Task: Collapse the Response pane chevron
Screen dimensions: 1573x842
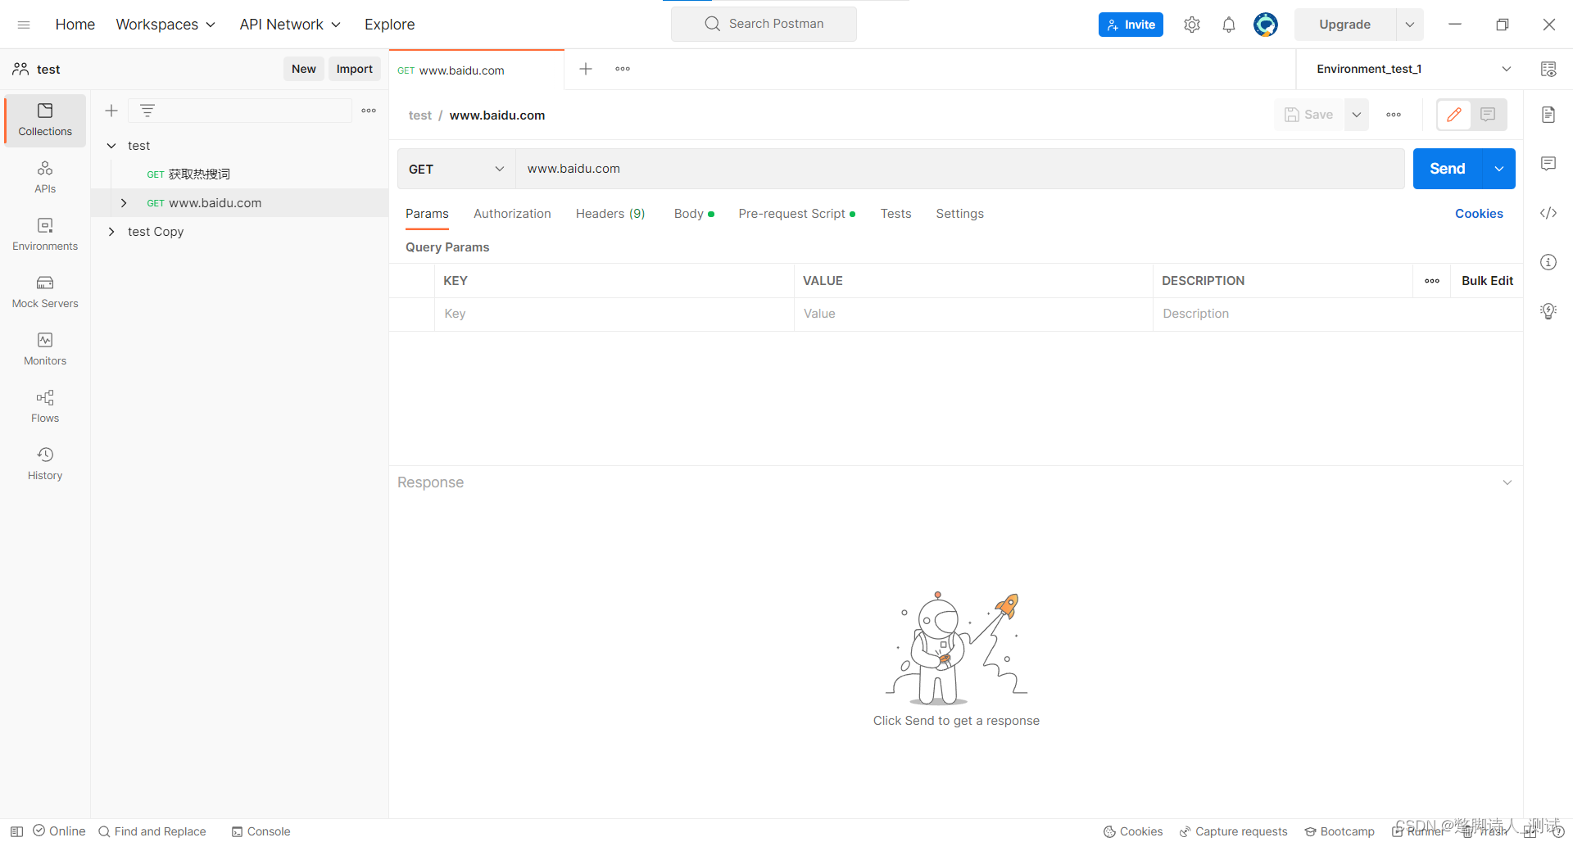Action: click(x=1507, y=482)
